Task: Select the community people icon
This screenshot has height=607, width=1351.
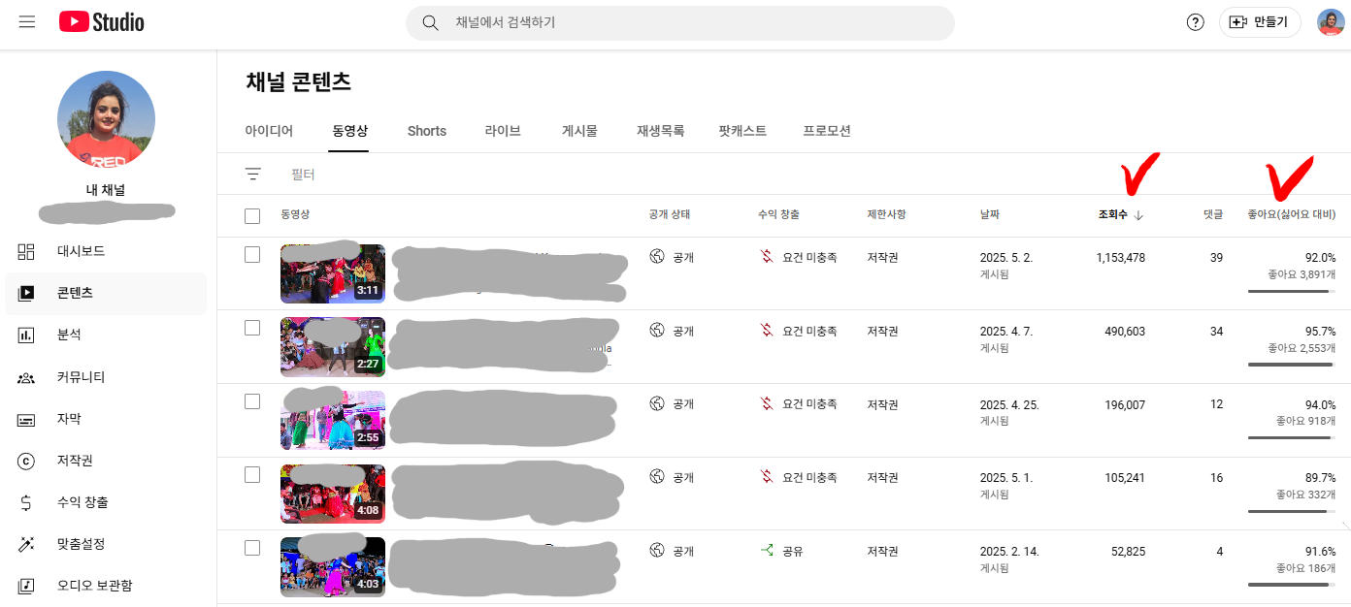Action: [x=26, y=377]
